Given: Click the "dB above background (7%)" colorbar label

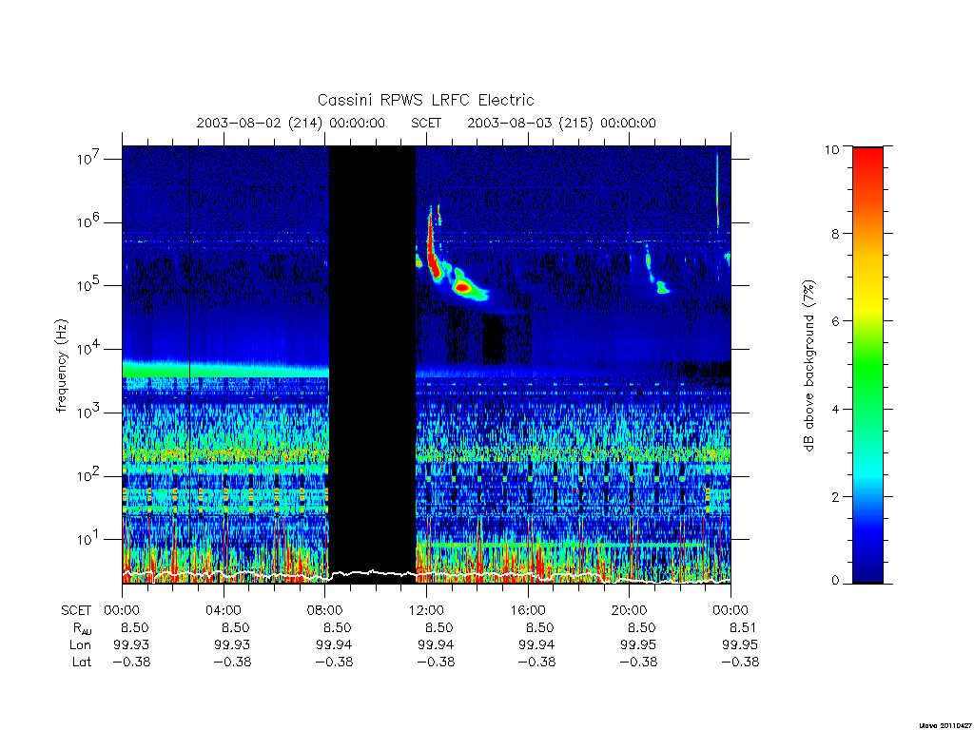Looking at the screenshot, I should pos(808,365).
